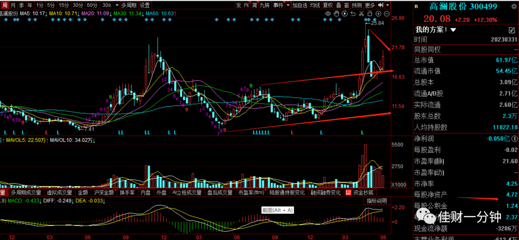
Task: Open 设置 settings button
Action: pyautogui.click(x=145, y=5)
